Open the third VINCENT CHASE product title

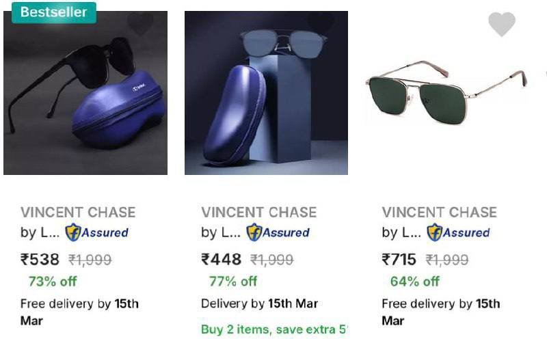coord(440,212)
